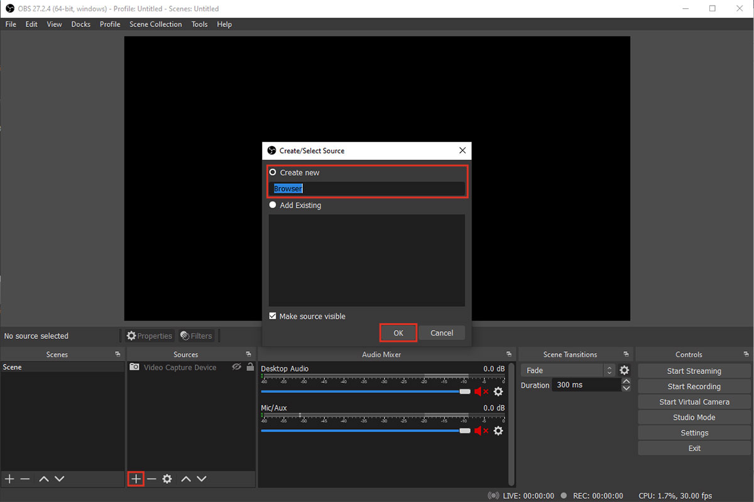Open the File menu
The width and height of the screenshot is (754, 502).
point(11,24)
